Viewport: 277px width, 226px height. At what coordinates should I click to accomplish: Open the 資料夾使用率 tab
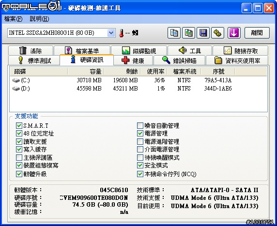tap(237, 60)
